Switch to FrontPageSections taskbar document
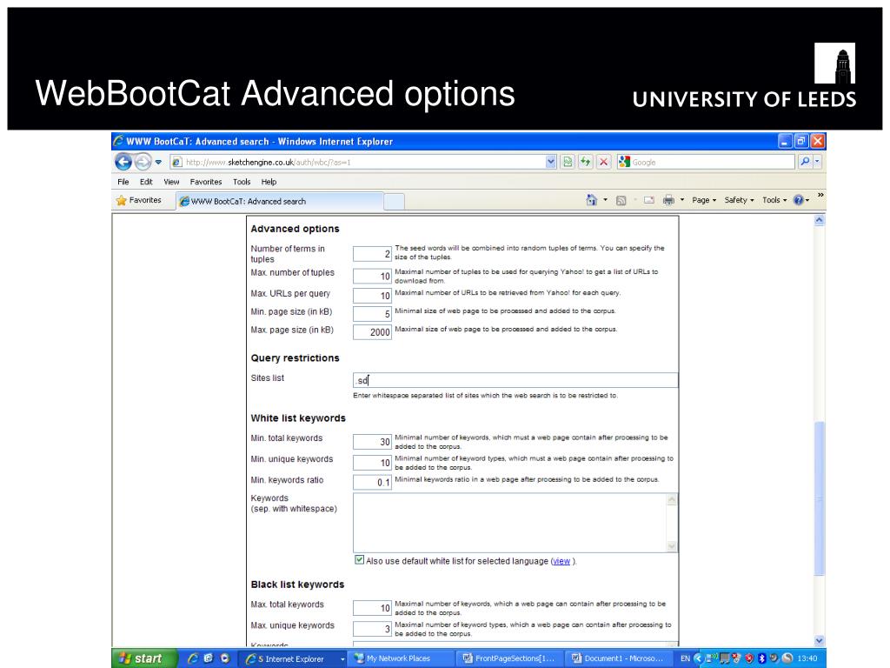 [x=509, y=659]
